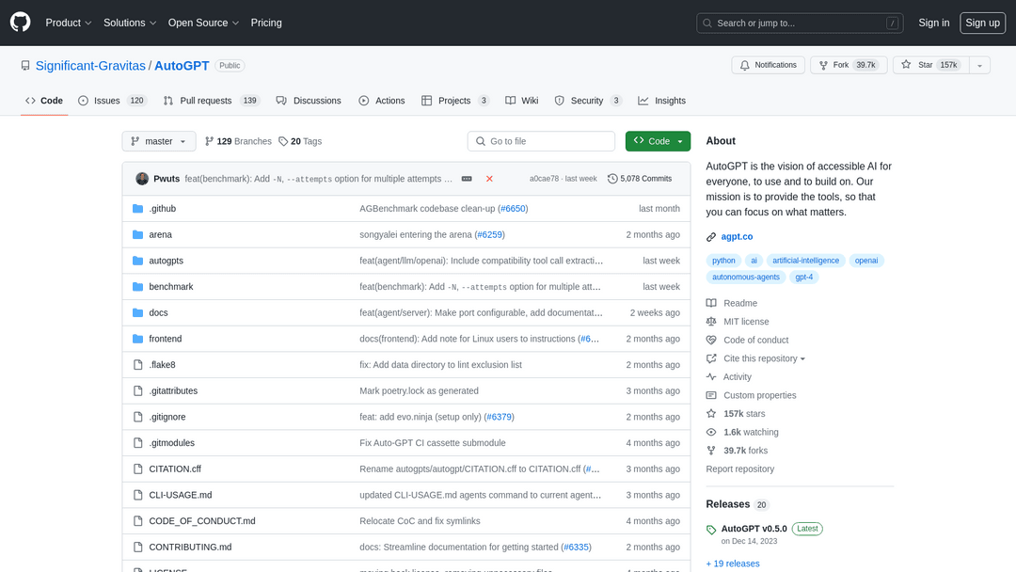Open the green Code dropdown
The width and height of the screenshot is (1016, 572).
click(x=658, y=141)
